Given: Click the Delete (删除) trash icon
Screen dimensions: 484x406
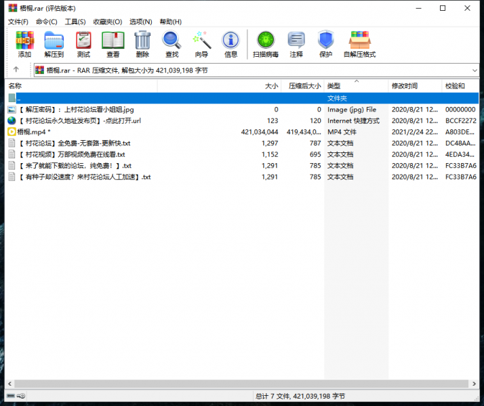Looking at the screenshot, I should tap(142, 44).
